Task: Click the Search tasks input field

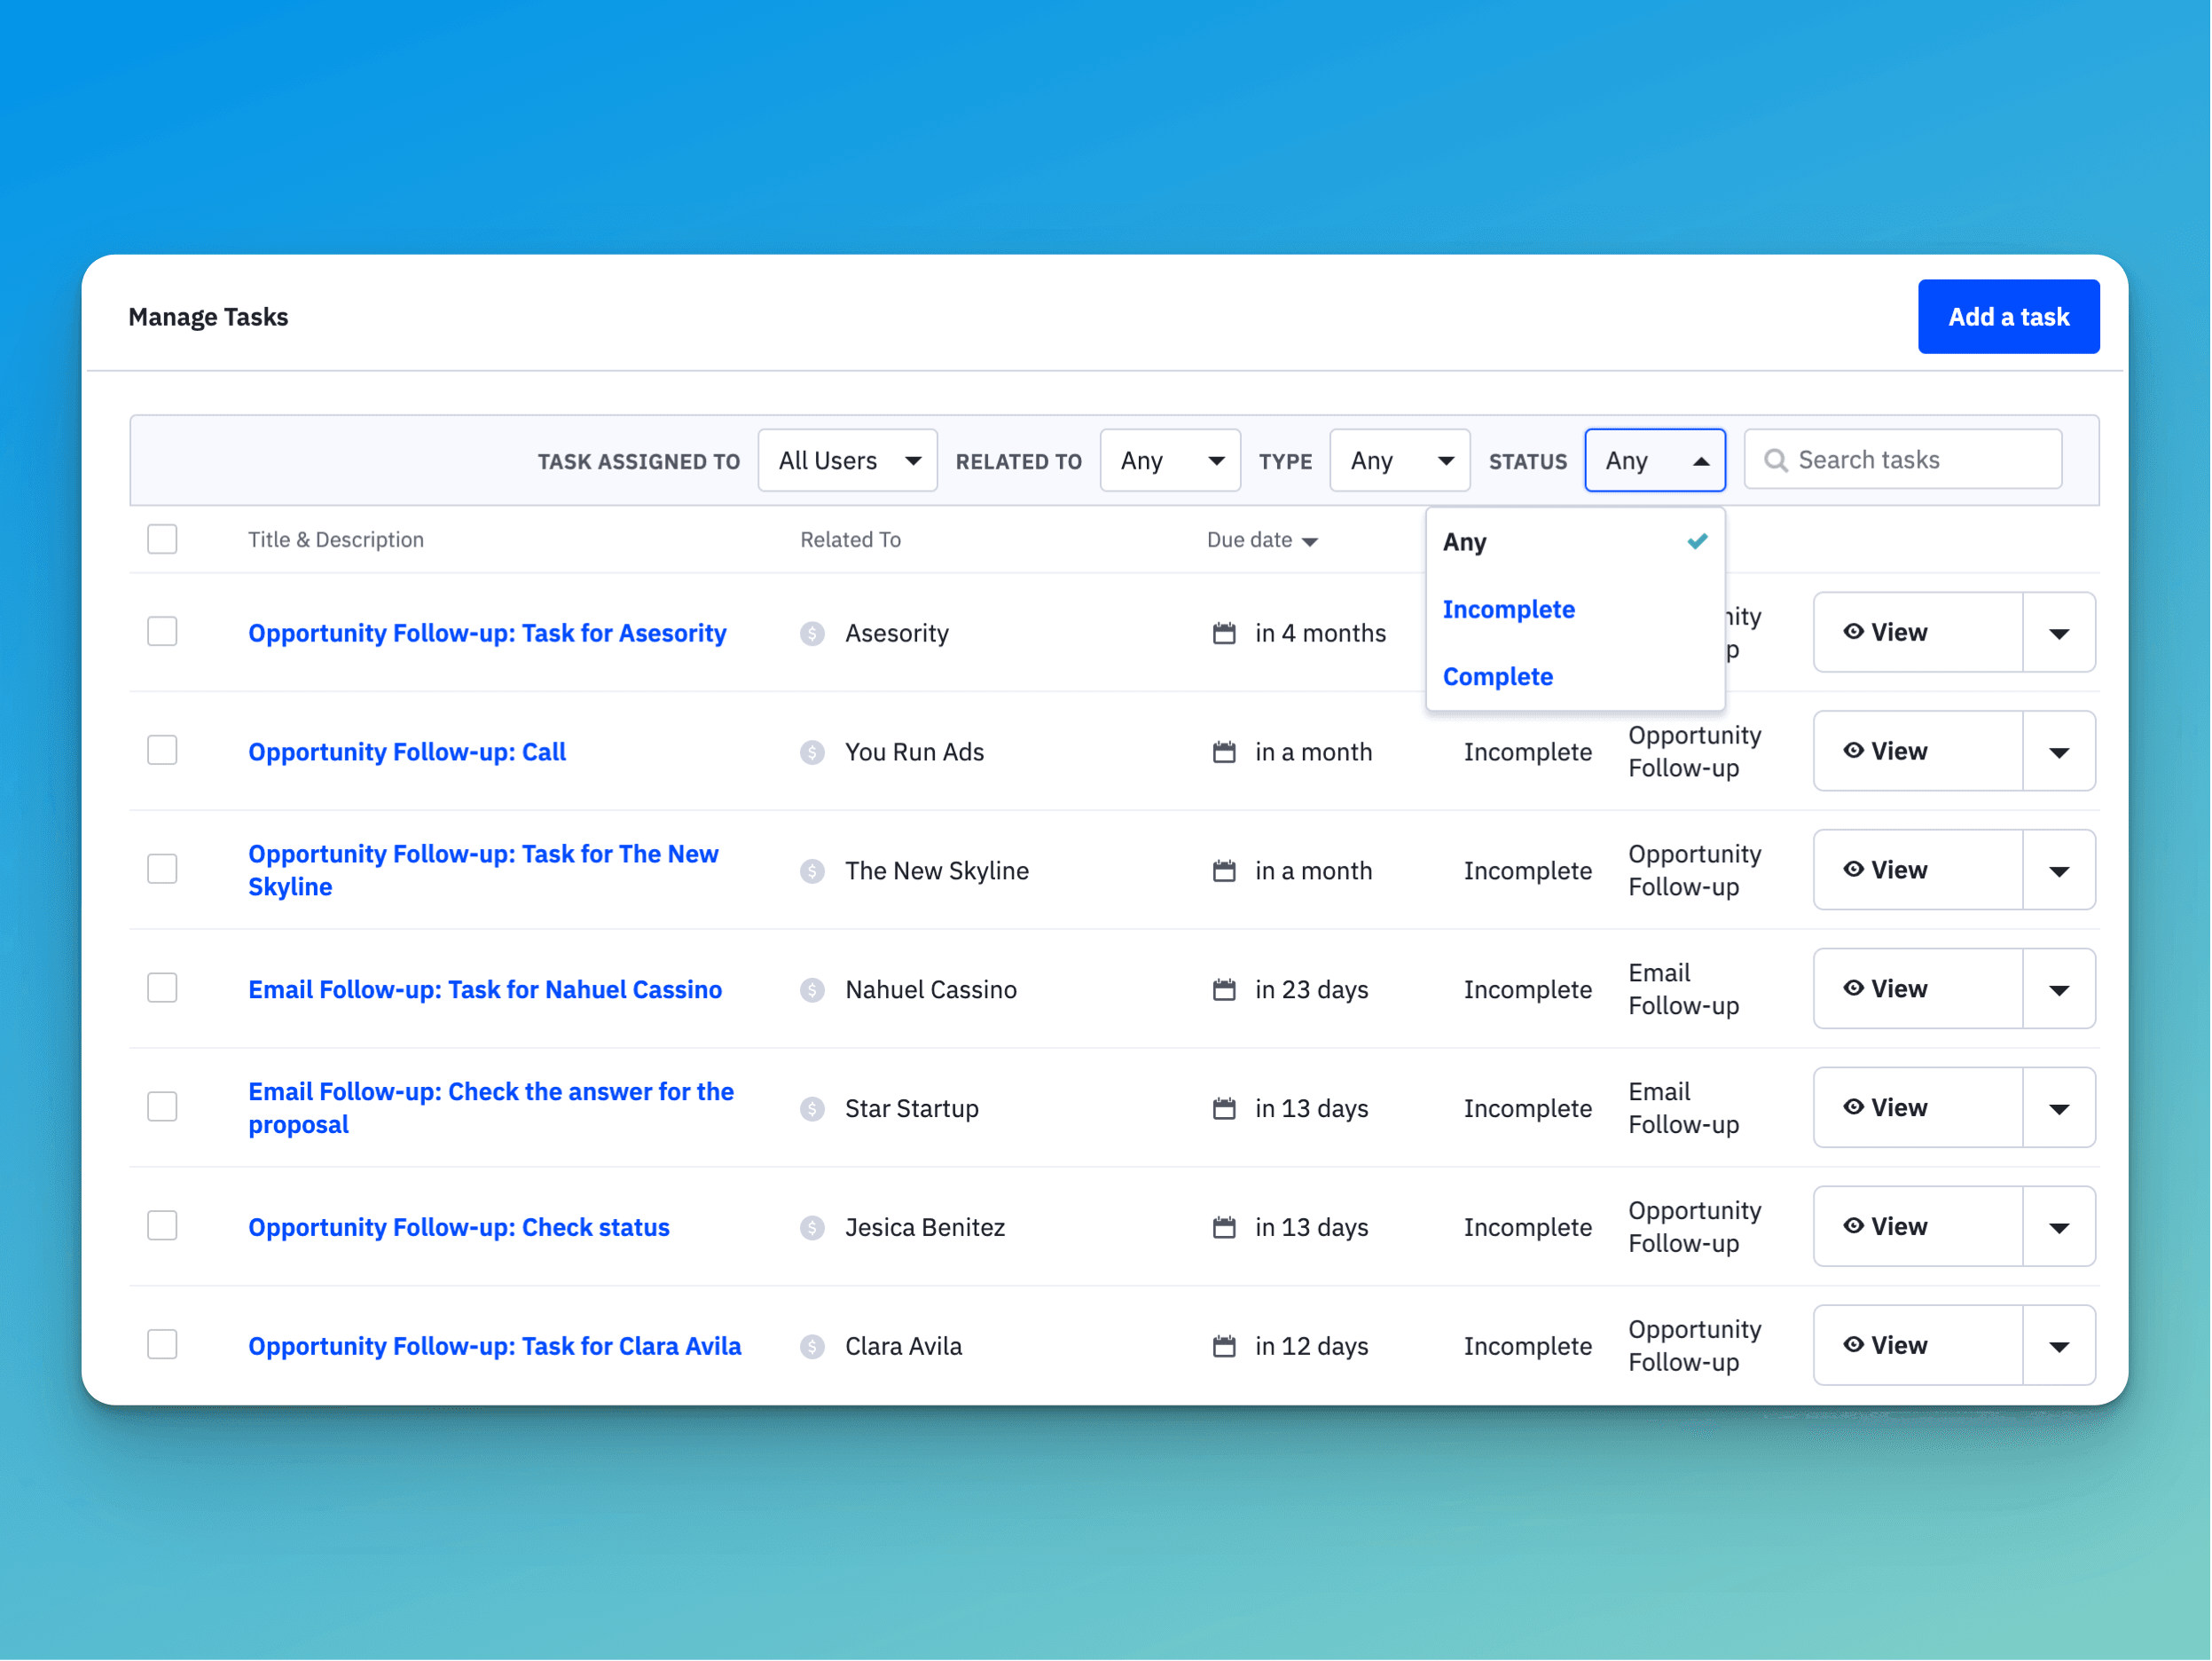Action: [1905, 461]
